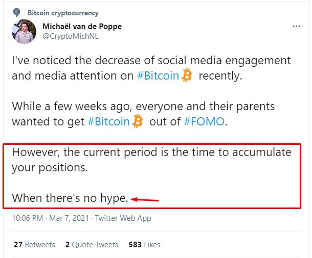View the 583 Likes list

(x=144, y=245)
